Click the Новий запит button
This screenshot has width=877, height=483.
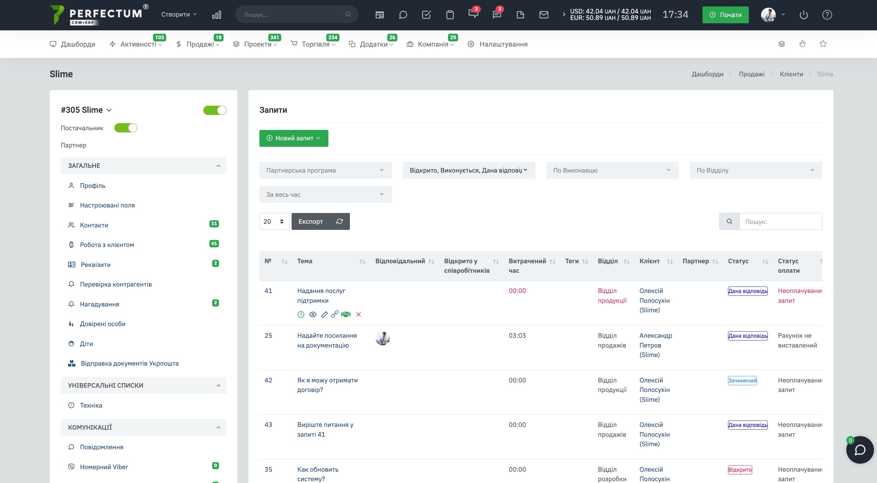tap(294, 138)
